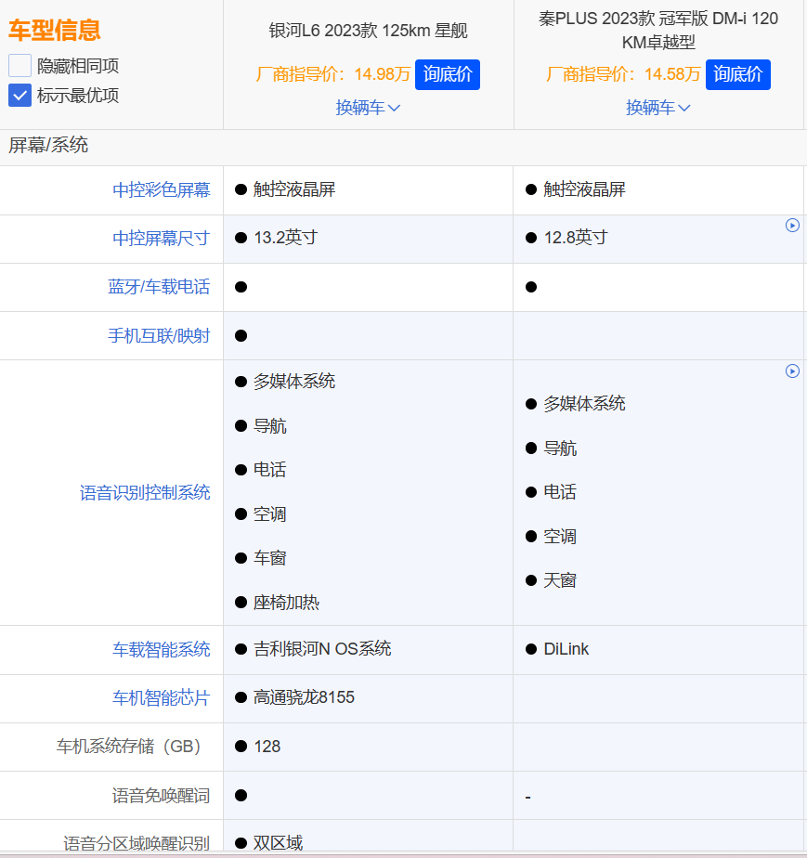Check the 隐藏相同项 checkbox
This screenshot has width=807, height=858.
click(x=20, y=66)
